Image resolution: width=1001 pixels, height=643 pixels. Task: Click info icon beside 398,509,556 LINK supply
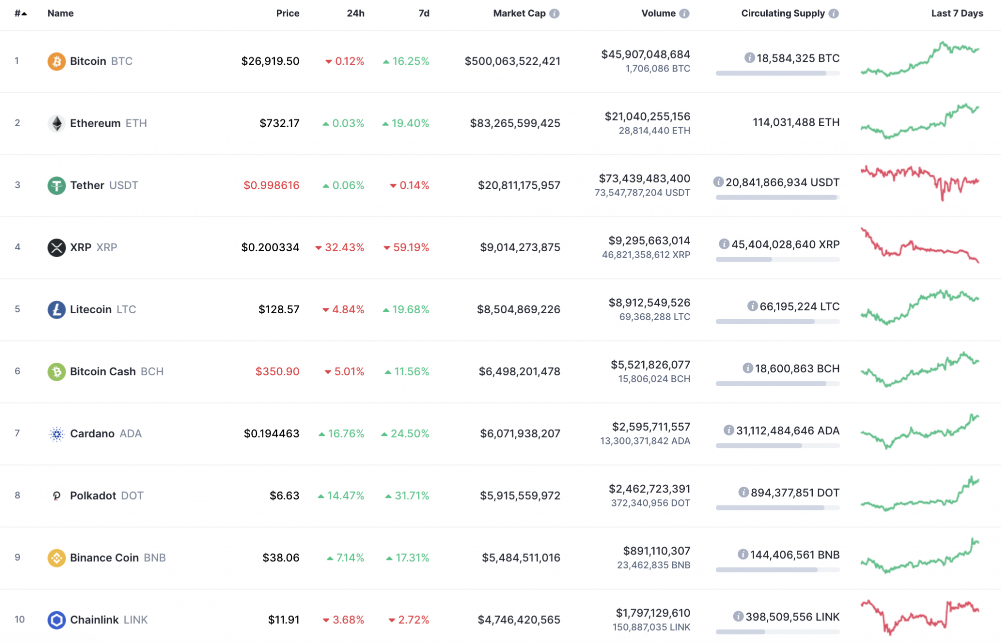[738, 616]
